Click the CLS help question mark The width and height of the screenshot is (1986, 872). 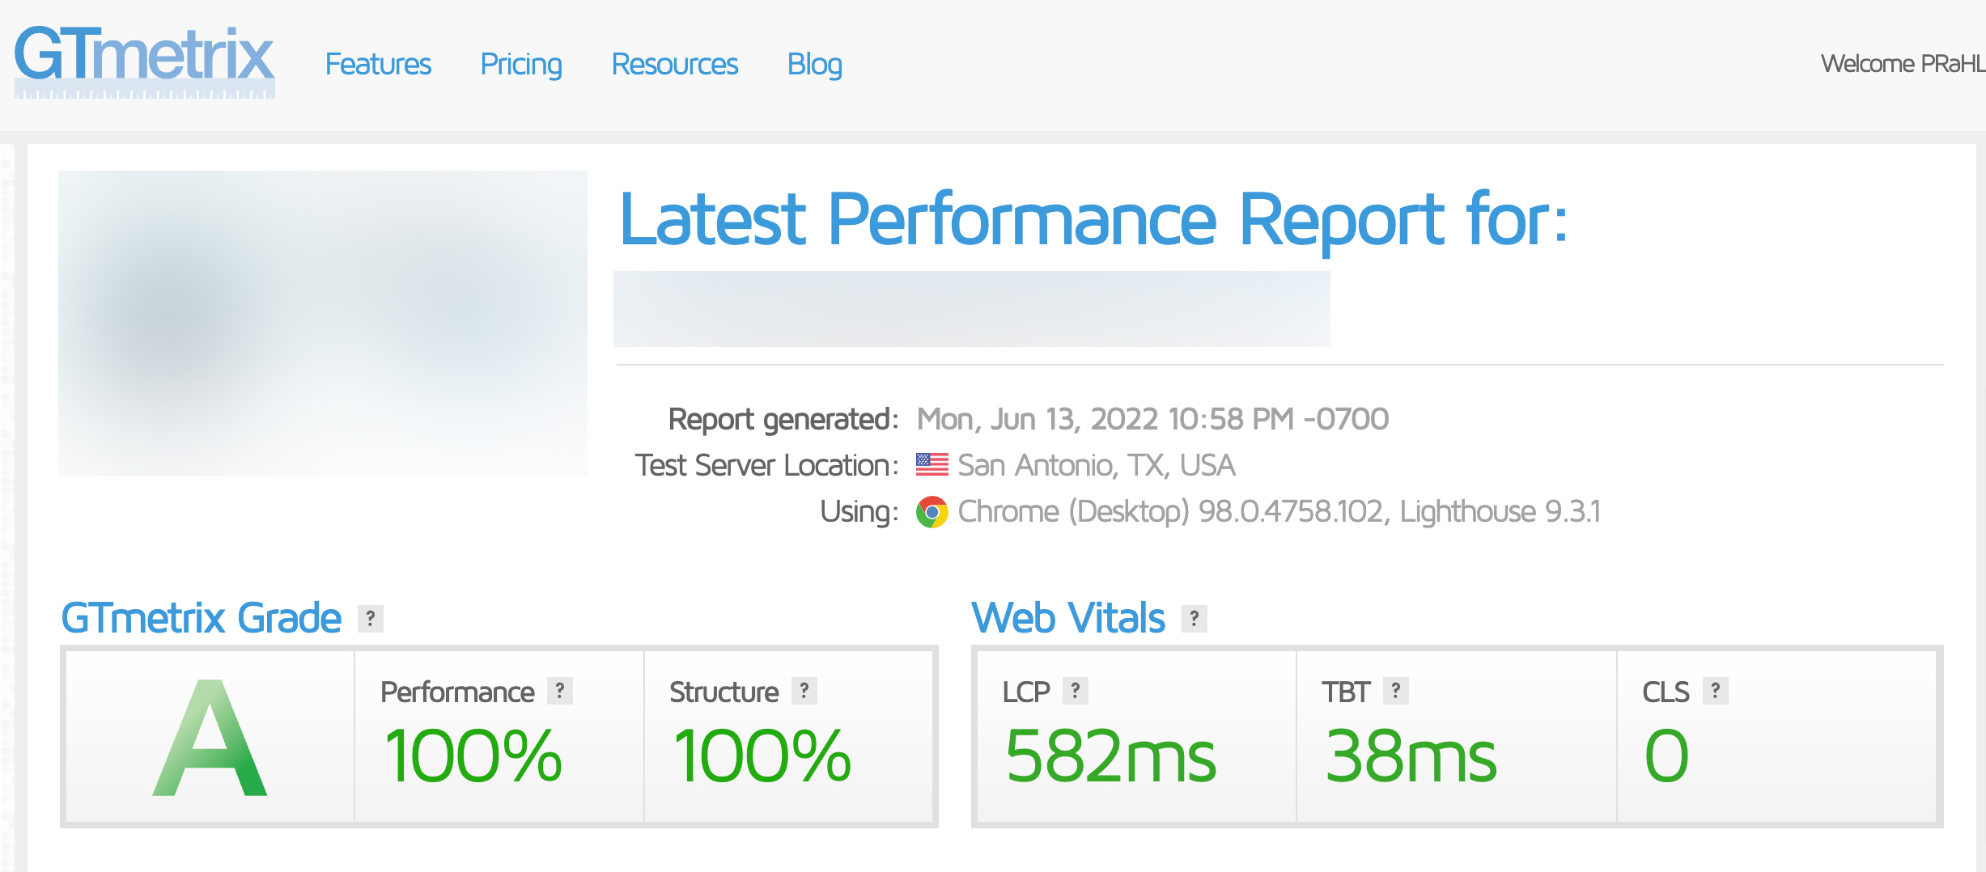click(x=1716, y=691)
